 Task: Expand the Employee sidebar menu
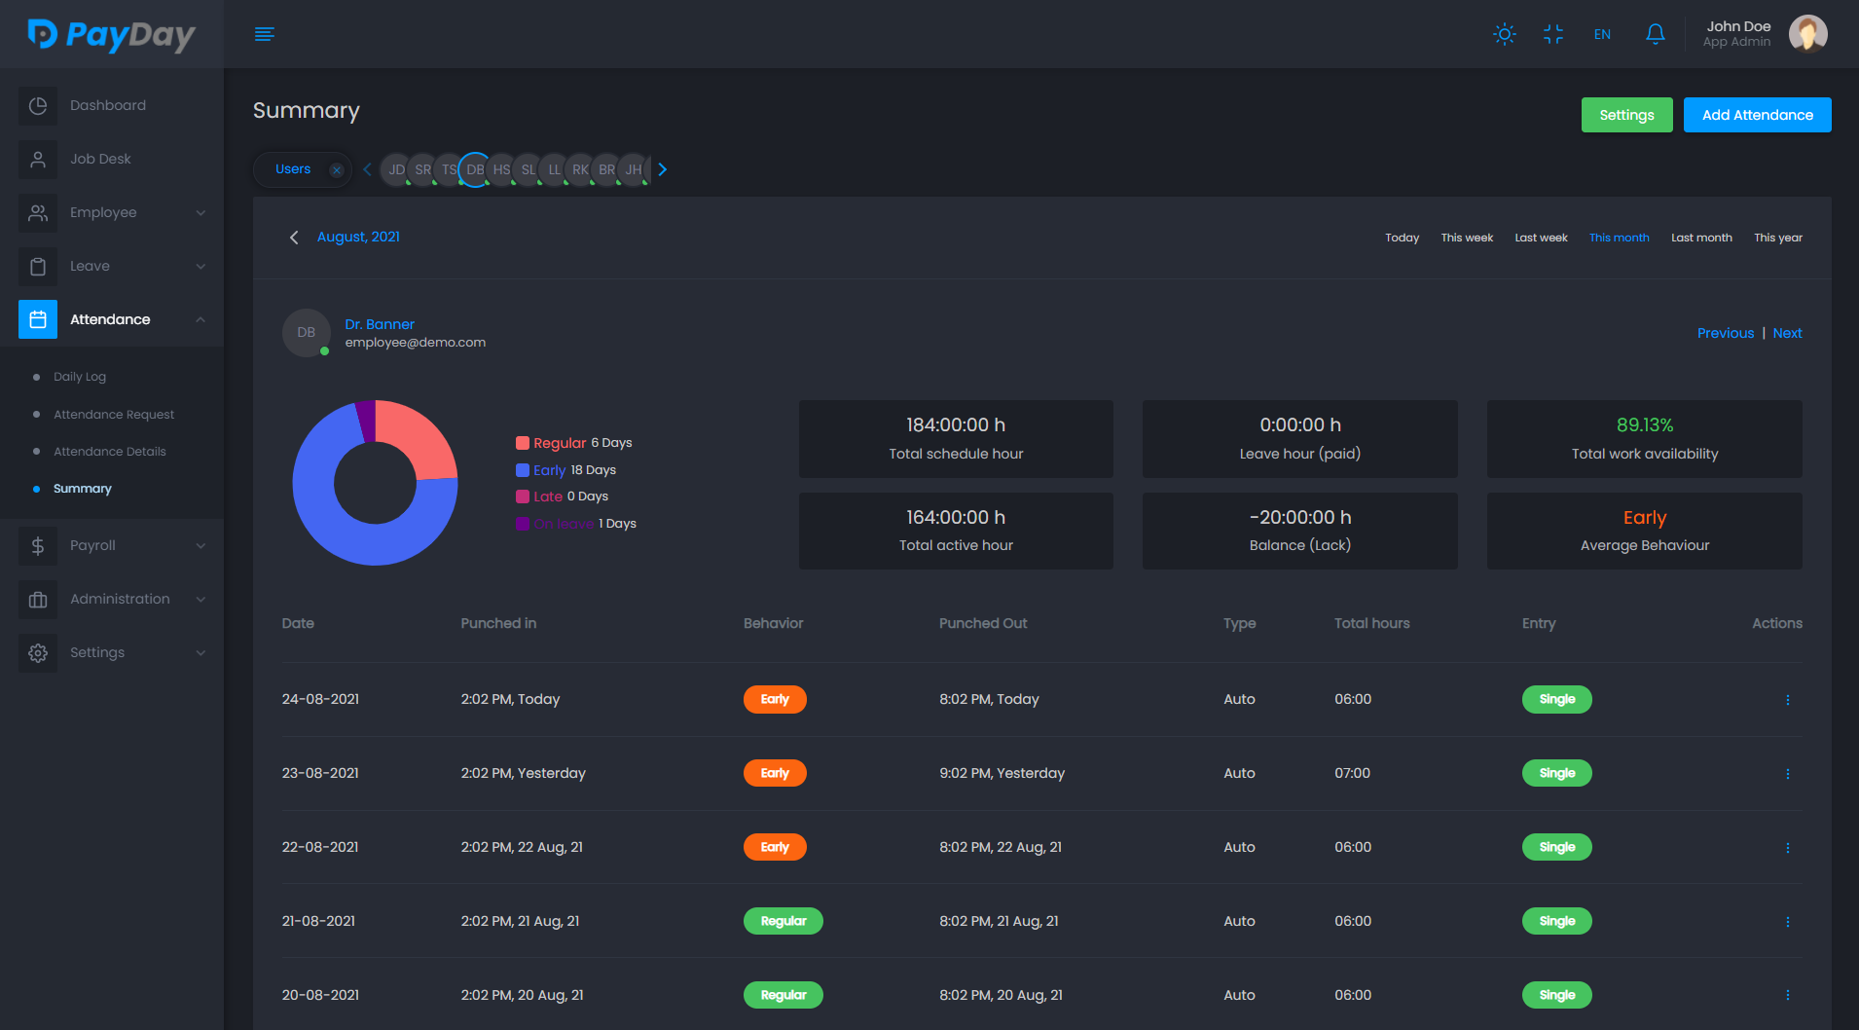(200, 212)
